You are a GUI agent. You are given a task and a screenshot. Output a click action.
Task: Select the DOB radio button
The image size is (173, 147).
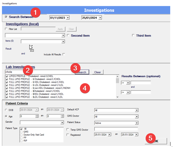pos(6,110)
